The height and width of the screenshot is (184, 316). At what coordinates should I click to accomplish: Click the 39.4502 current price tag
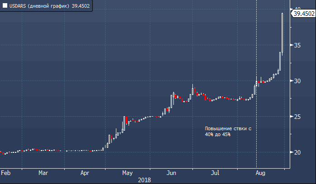click(304, 14)
